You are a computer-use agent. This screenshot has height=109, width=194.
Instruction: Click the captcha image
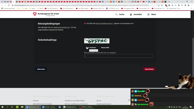click(97, 41)
